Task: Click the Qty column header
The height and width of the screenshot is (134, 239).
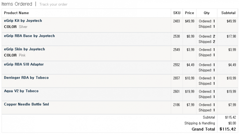Action: [x=207, y=13]
